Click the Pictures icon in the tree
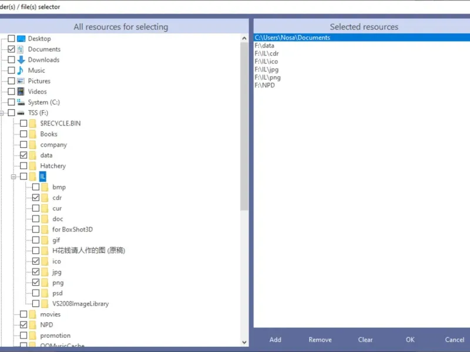 pyautogui.click(x=21, y=81)
